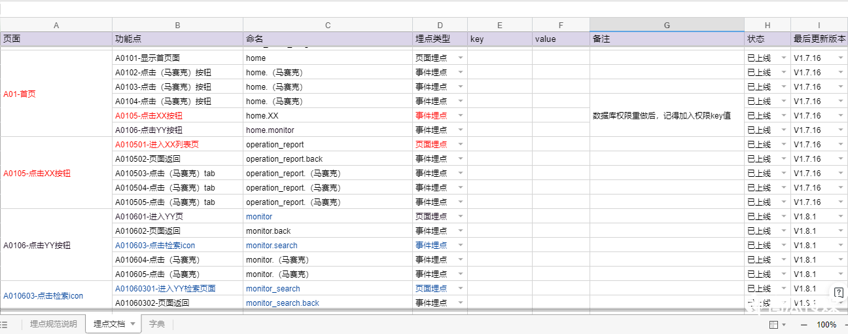Viewport: 848px width, 334px height.
Task: Open 状态 dropdown for the monitor_search row
Action: click(x=783, y=289)
